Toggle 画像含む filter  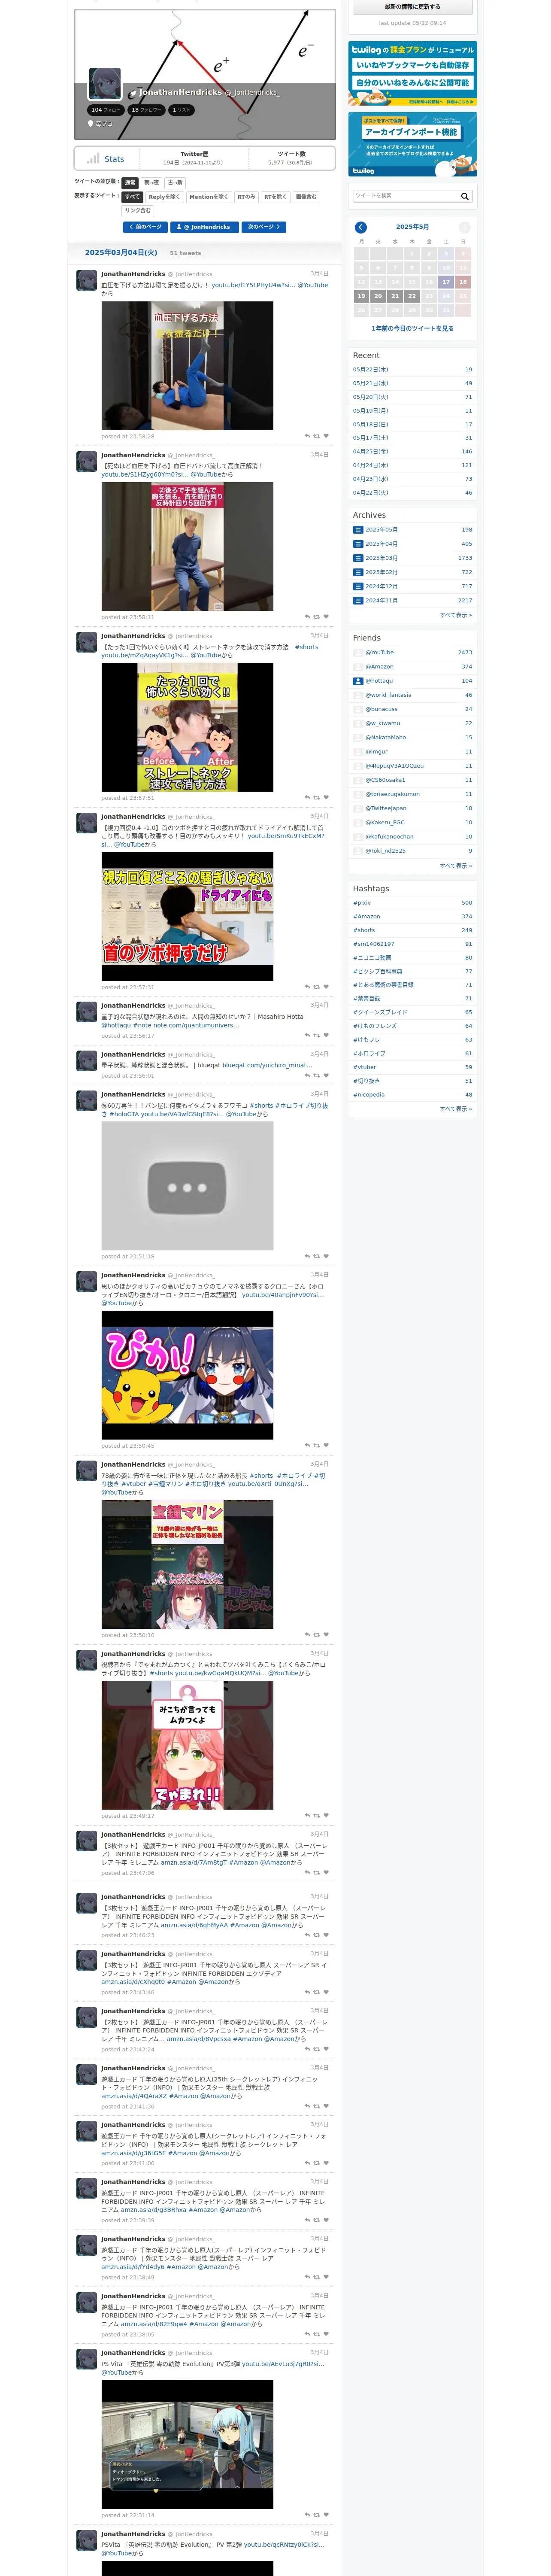306,197
